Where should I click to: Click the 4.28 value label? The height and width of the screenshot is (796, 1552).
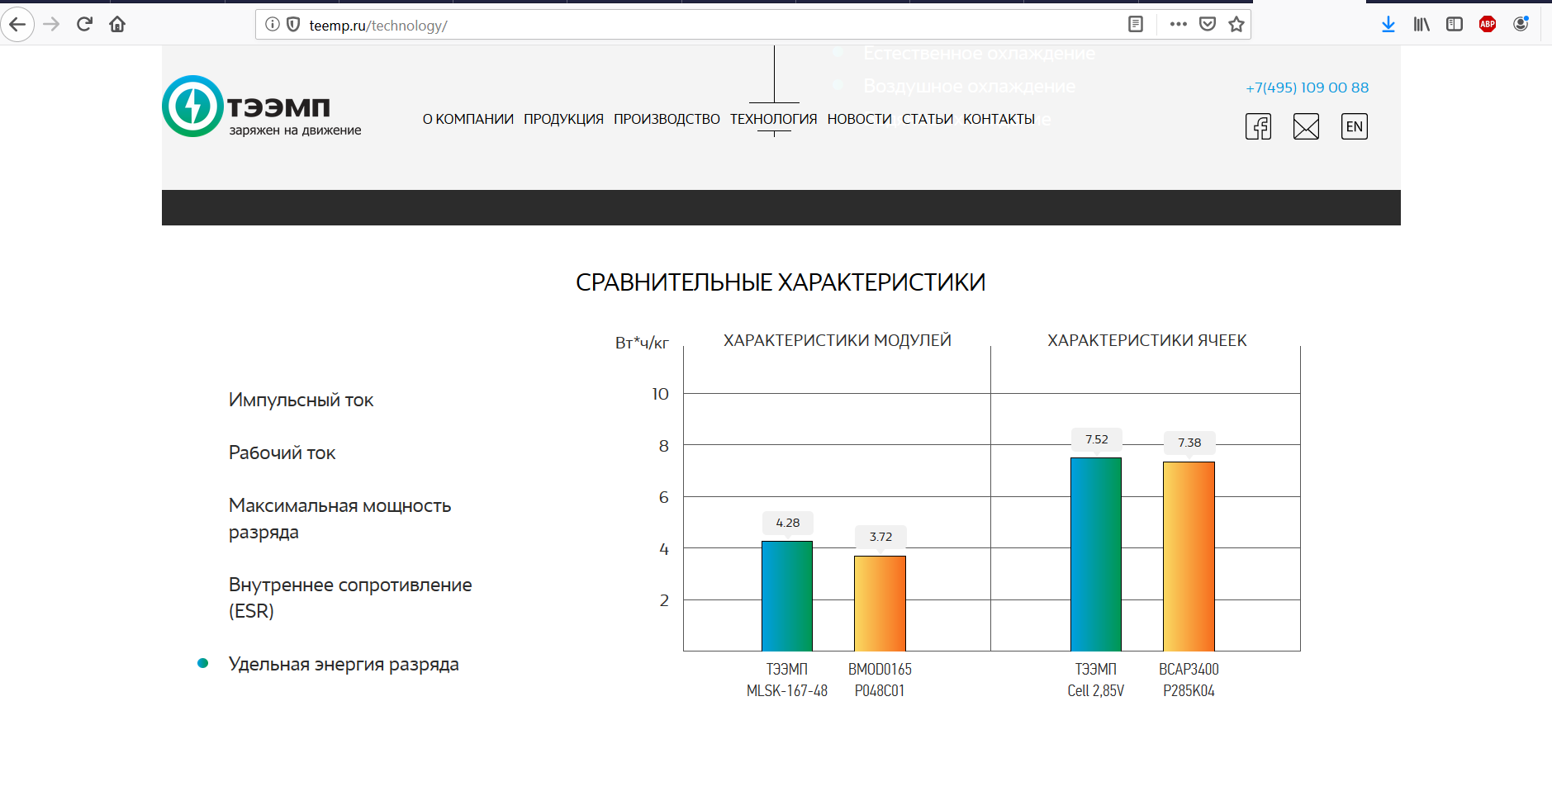click(x=787, y=523)
